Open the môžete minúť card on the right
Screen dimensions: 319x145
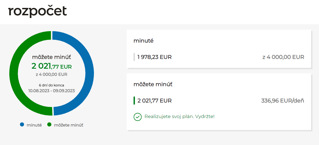tap(219, 102)
